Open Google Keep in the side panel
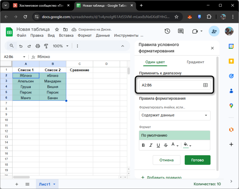This screenshot has height=189, width=239. pyautogui.click(x=232, y=61)
